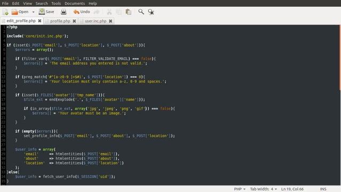
Task: Open Find with the magnifier icon
Action: pos(141,12)
